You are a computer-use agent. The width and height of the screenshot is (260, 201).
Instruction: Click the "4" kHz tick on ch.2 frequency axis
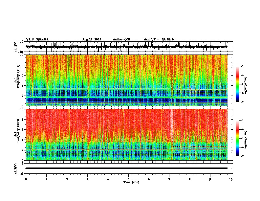[23, 140]
